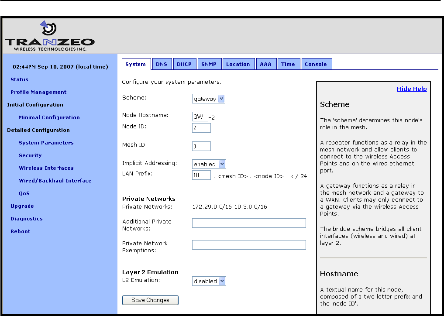Open the Diagnostics sidebar link

(27, 219)
